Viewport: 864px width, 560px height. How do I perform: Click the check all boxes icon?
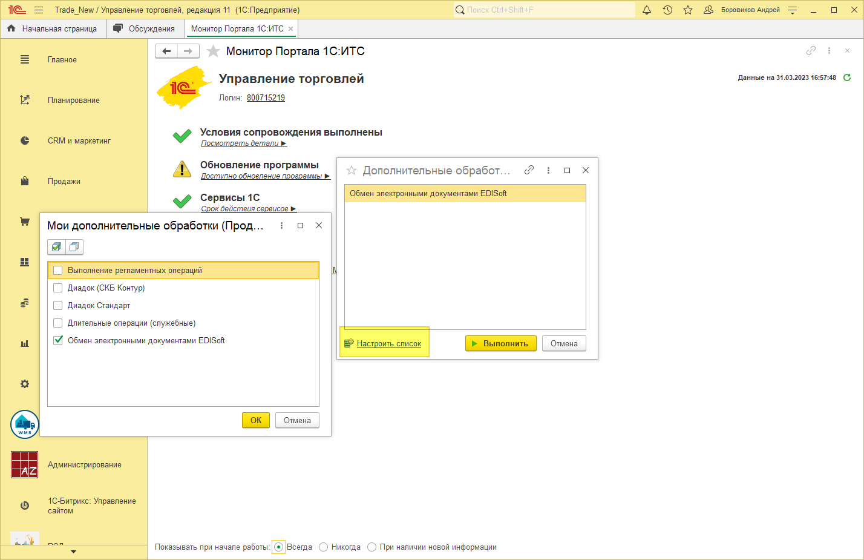click(x=56, y=247)
